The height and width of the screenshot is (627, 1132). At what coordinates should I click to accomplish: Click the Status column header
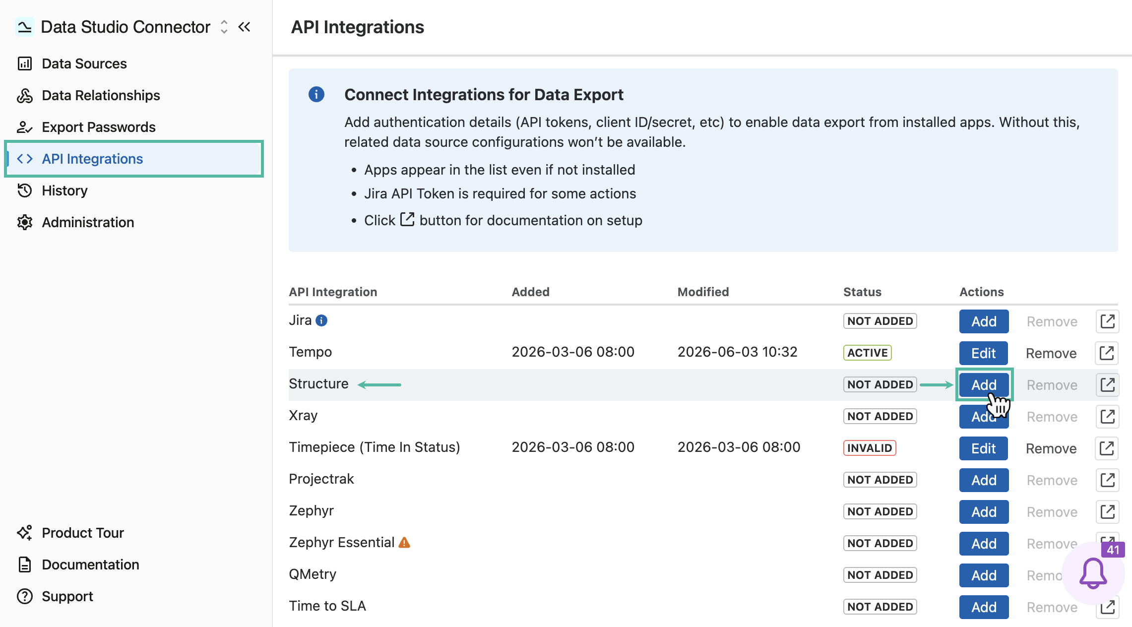coord(862,292)
